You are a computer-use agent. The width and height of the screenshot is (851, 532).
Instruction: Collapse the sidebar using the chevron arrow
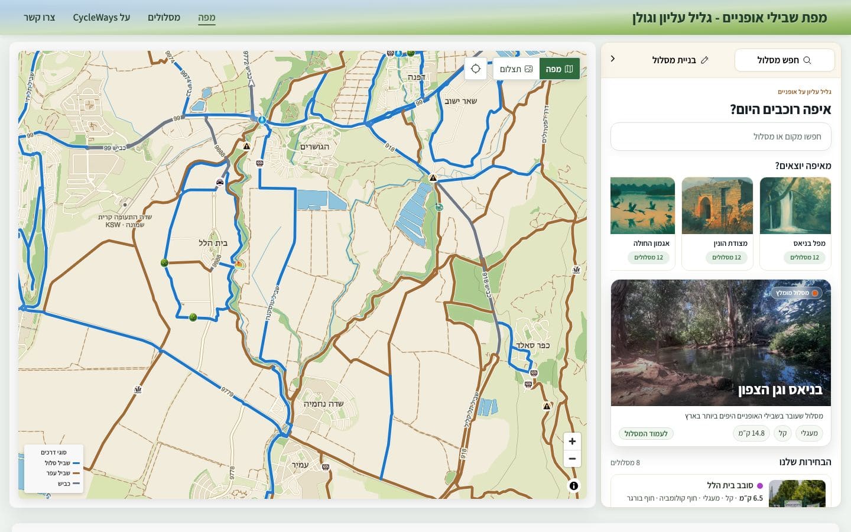click(613, 59)
